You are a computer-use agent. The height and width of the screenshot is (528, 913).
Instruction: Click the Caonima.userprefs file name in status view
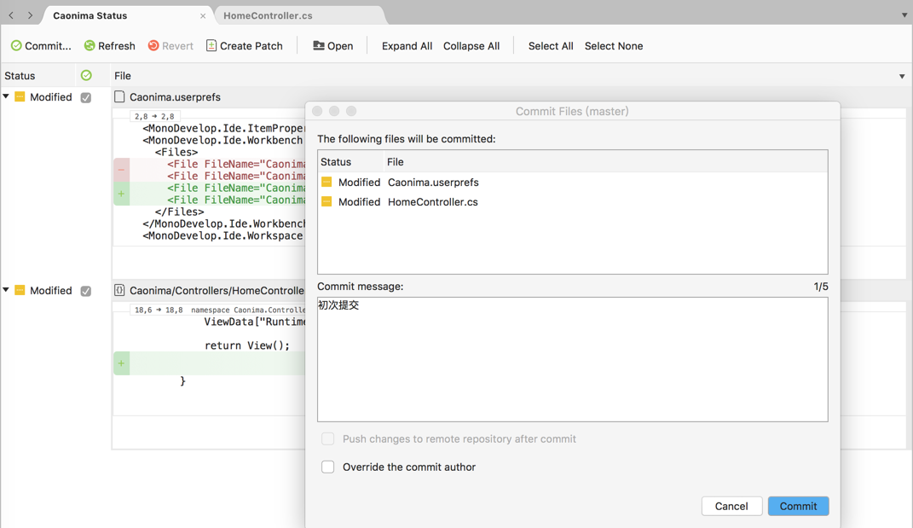click(x=175, y=97)
